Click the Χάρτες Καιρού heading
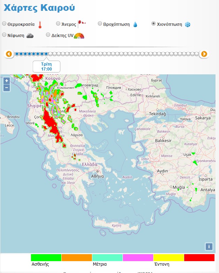The height and width of the screenshot is (273, 219). (x=39, y=8)
